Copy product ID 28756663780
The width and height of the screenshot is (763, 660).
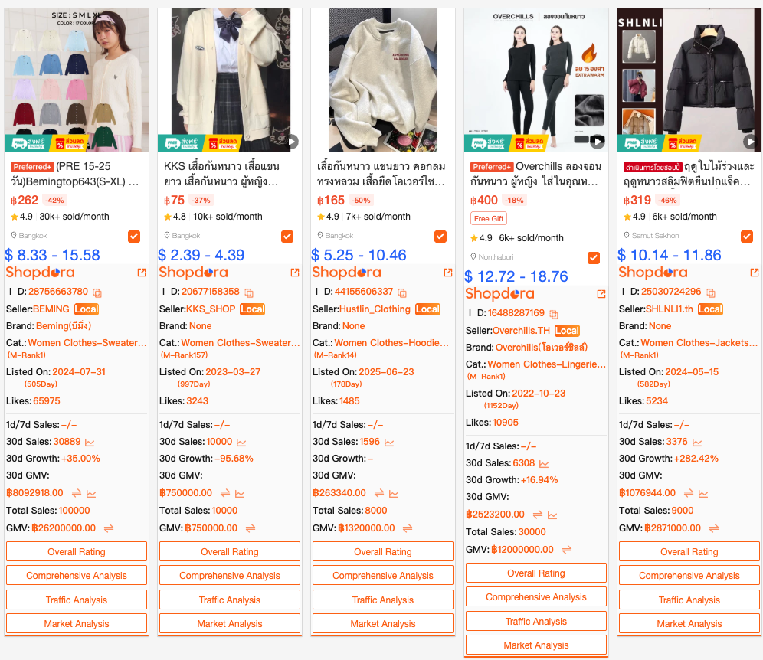tap(97, 292)
